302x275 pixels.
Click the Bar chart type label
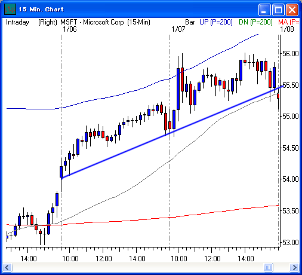(190, 22)
